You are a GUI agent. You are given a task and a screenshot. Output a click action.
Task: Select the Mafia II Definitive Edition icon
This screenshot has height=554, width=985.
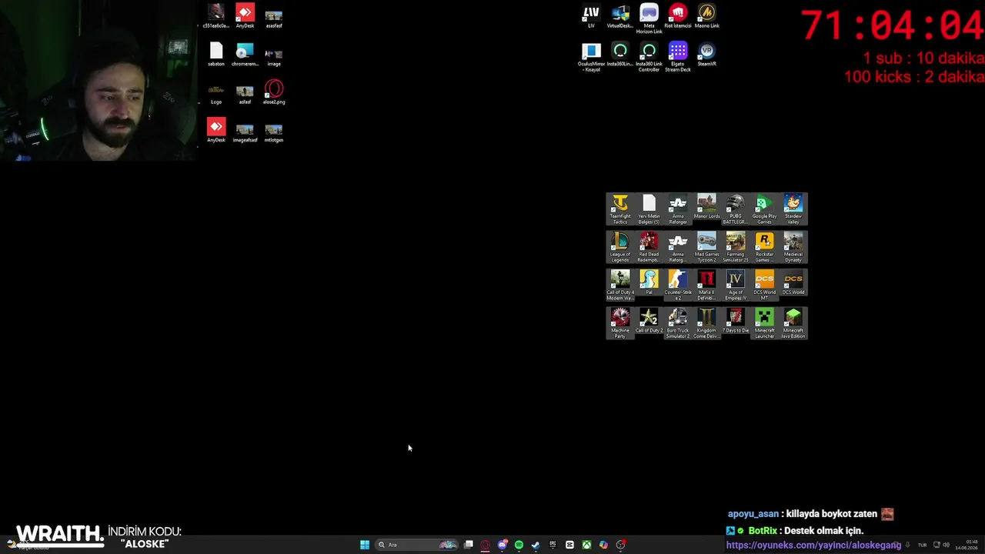(x=706, y=285)
